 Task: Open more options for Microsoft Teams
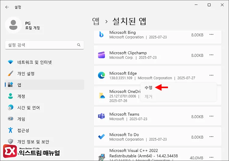[211, 116]
